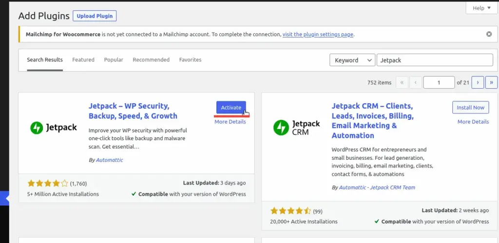Dismiss the Mailchimp notice with the X icon

(489, 34)
